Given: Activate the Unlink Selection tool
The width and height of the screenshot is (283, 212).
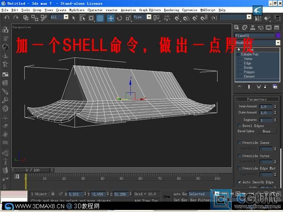Looking at the screenshot, I should point(35,17).
